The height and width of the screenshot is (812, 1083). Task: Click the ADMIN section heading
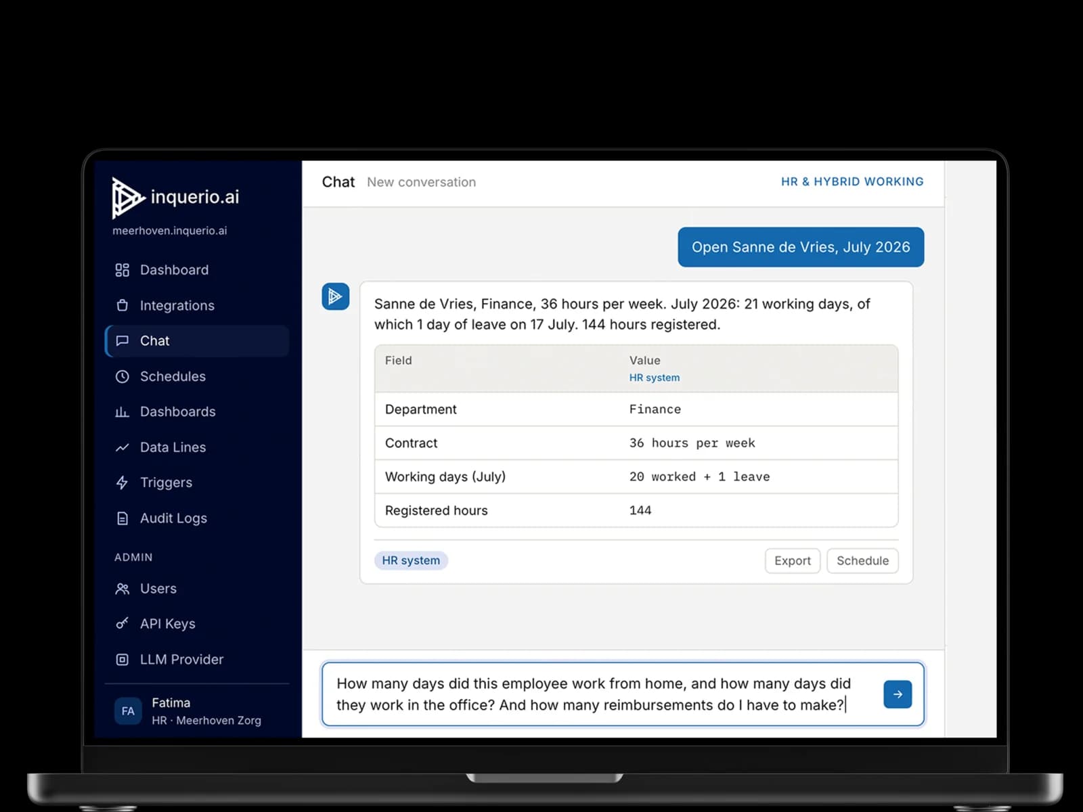(133, 558)
